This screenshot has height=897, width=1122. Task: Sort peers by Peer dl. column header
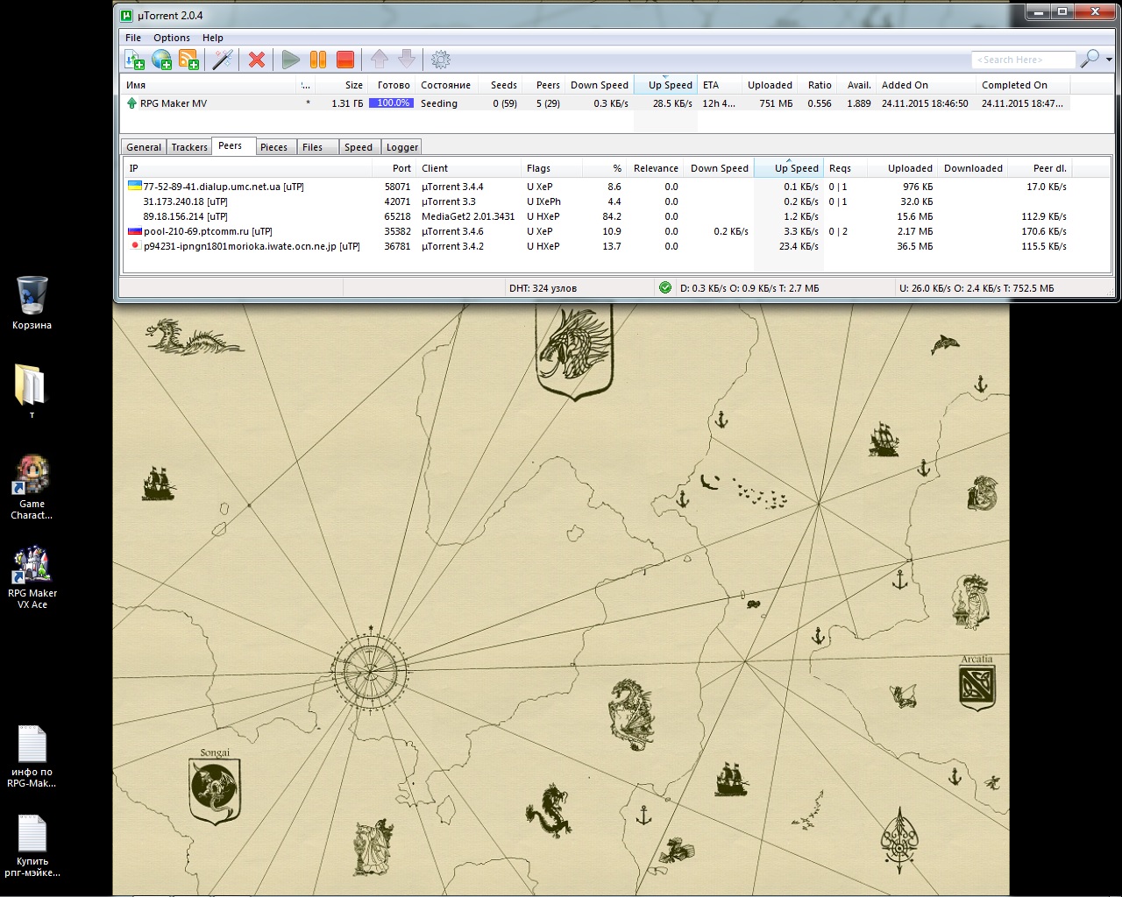(x=1040, y=168)
